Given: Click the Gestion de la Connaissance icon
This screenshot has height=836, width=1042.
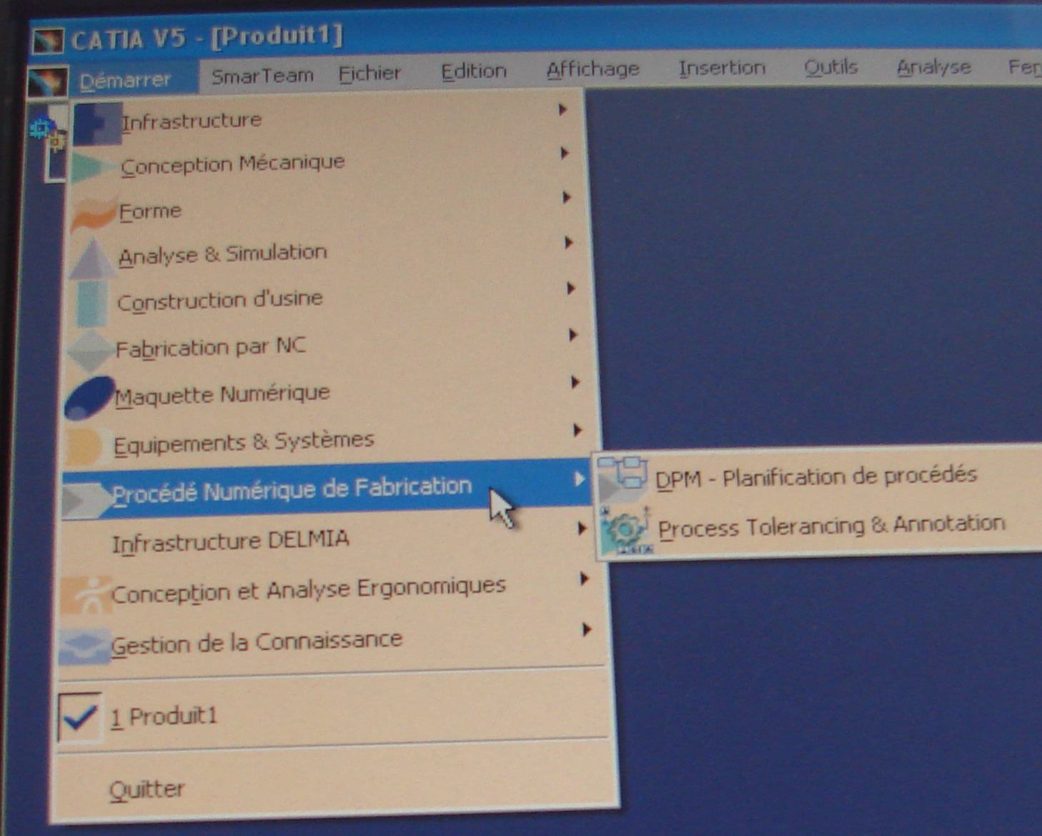Looking at the screenshot, I should click(x=84, y=645).
